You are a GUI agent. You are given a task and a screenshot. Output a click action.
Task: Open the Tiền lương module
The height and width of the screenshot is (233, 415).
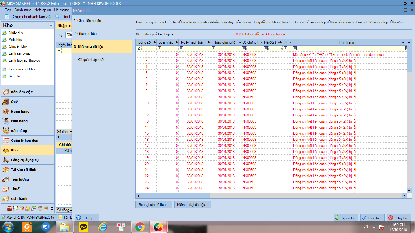point(28,179)
